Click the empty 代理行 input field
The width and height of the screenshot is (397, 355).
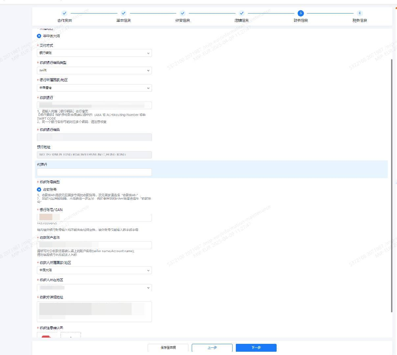pos(94,172)
